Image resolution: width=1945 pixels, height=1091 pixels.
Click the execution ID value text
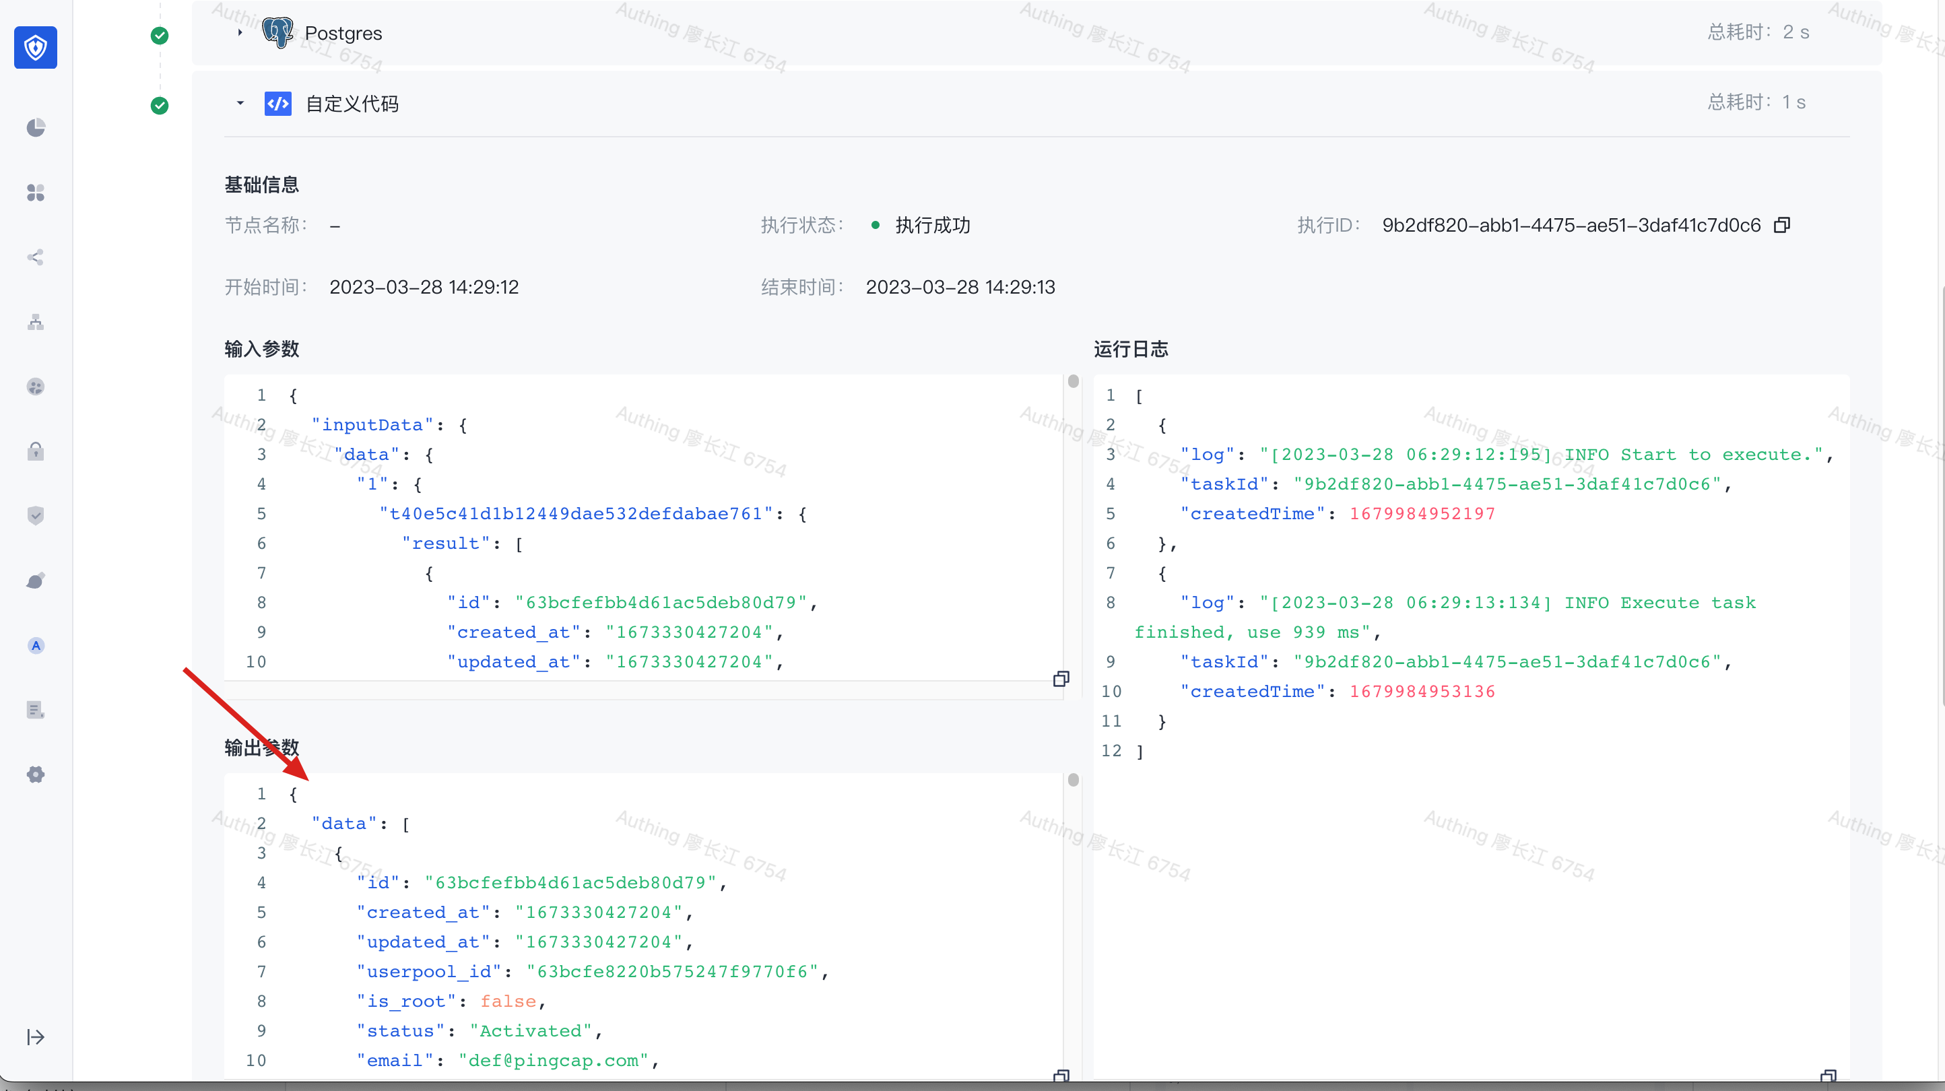(1571, 225)
